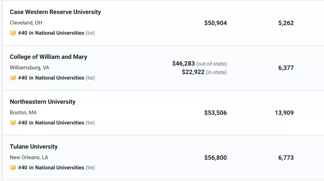Image resolution: width=324 pixels, height=181 pixels.
Task: Click the Cleveland, OH location text
Action: tap(26, 23)
